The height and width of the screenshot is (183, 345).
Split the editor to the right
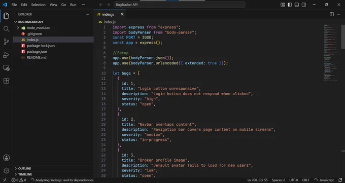tap(332, 14)
